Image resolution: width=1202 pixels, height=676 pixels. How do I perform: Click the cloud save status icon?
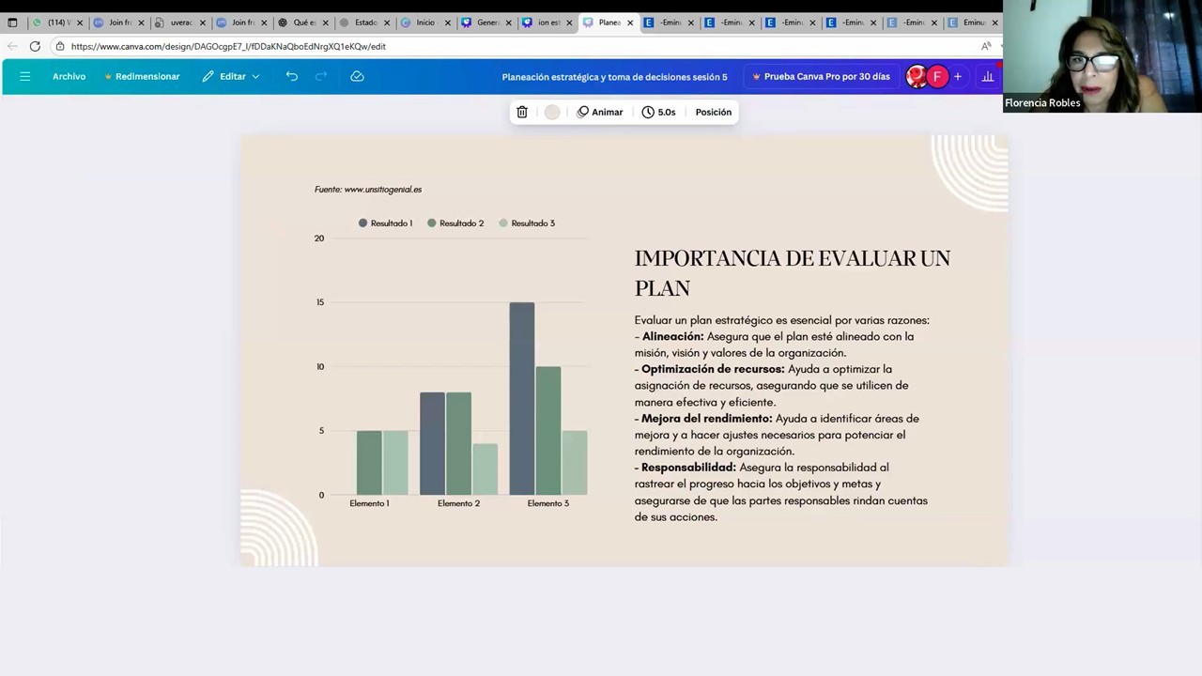coord(357,76)
